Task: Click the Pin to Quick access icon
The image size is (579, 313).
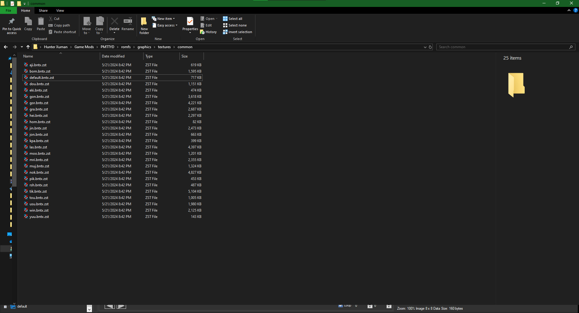Action: pyautogui.click(x=12, y=22)
